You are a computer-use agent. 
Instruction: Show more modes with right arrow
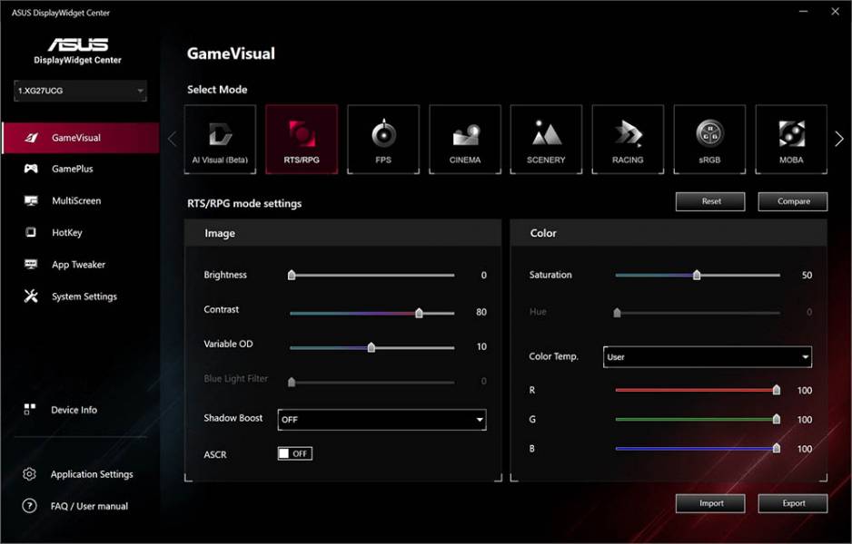(x=839, y=139)
